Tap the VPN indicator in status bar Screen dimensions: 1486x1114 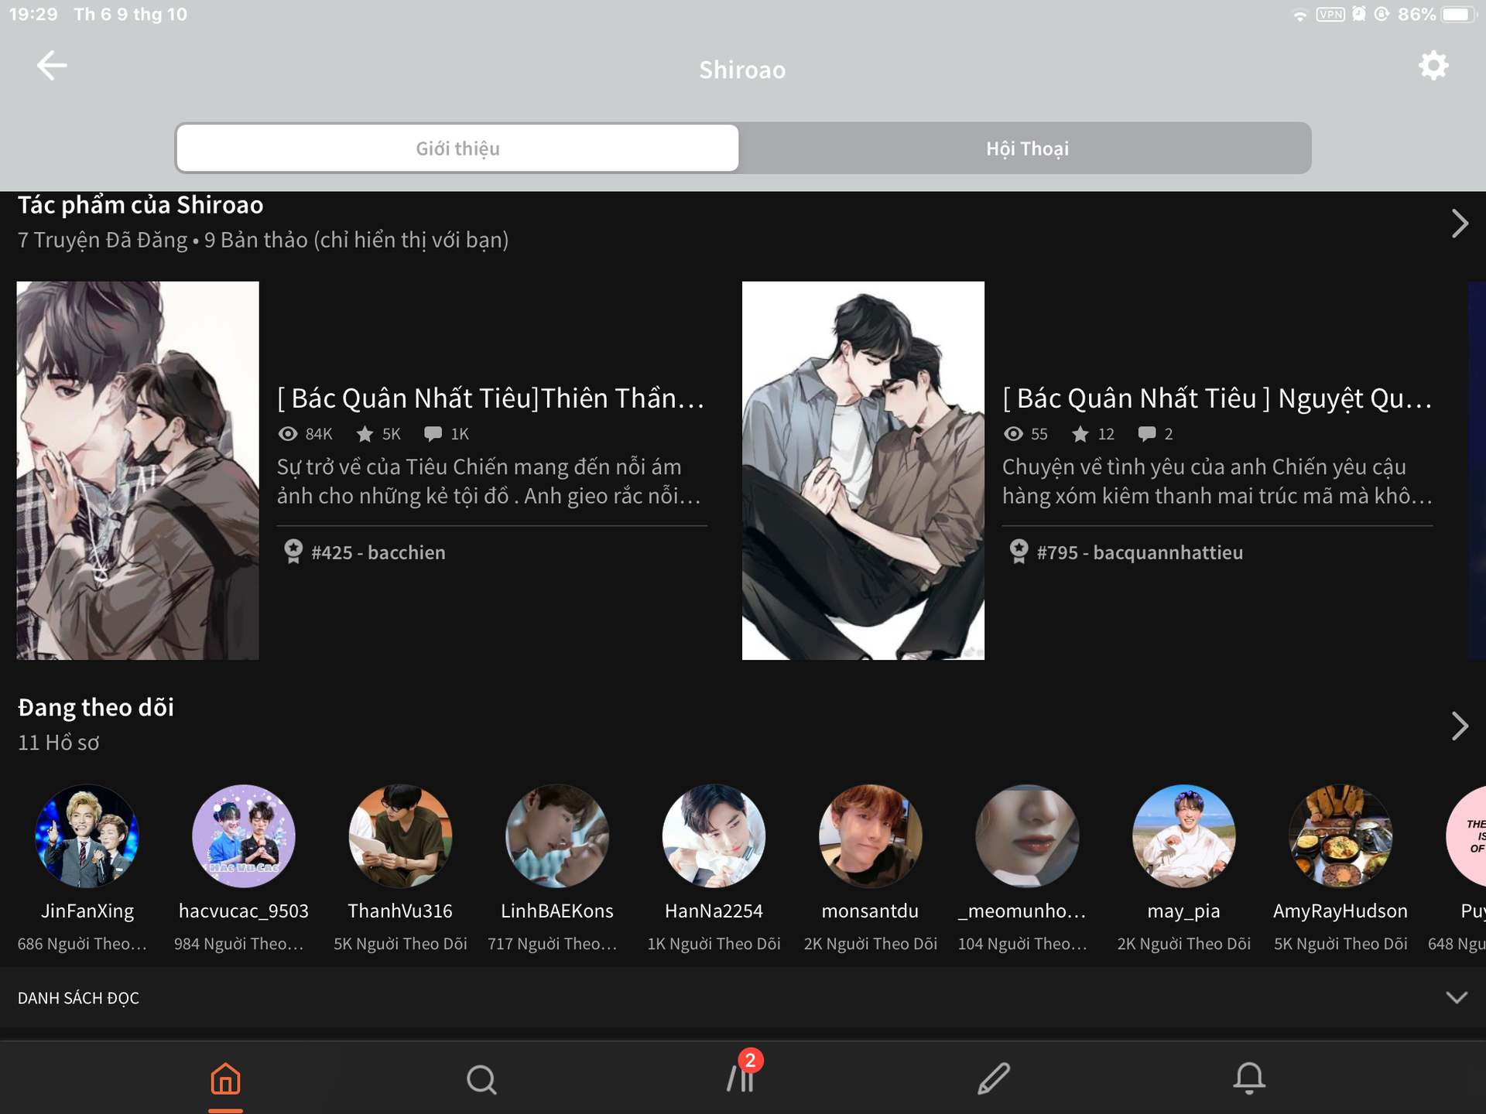1330,14
